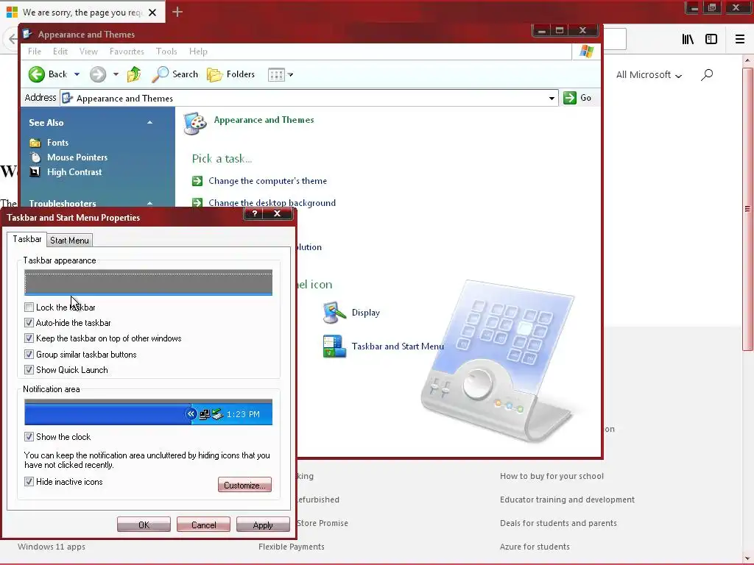Viewport: 754px width, 565px height.
Task: Expand the Views dropdown arrow
Action: 290,75
